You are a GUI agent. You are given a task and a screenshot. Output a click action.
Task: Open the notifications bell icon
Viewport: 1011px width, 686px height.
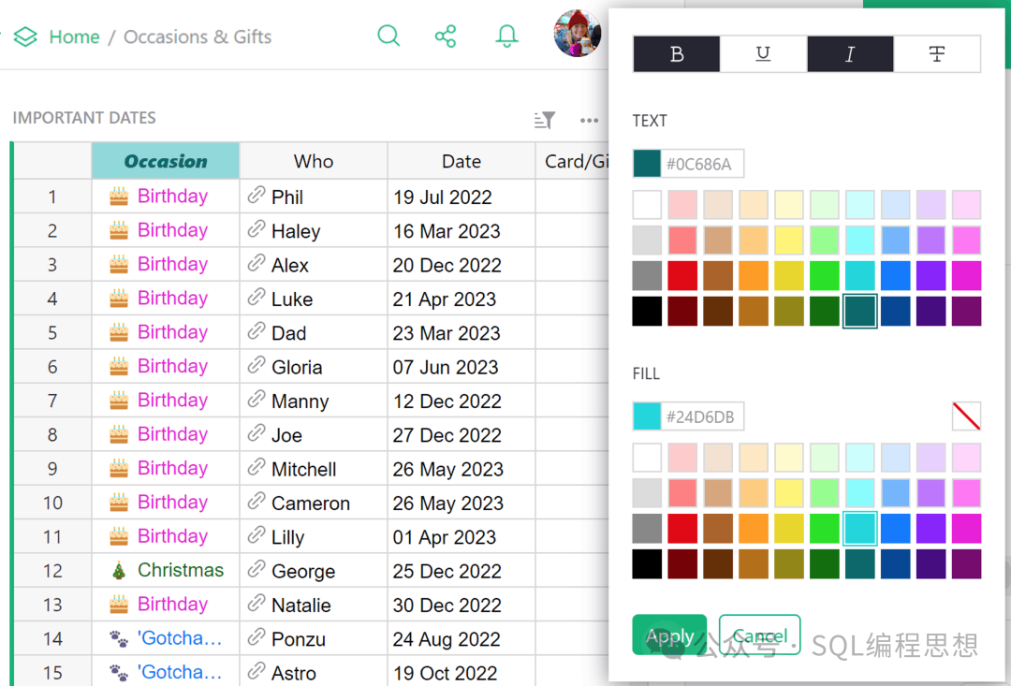click(x=506, y=36)
